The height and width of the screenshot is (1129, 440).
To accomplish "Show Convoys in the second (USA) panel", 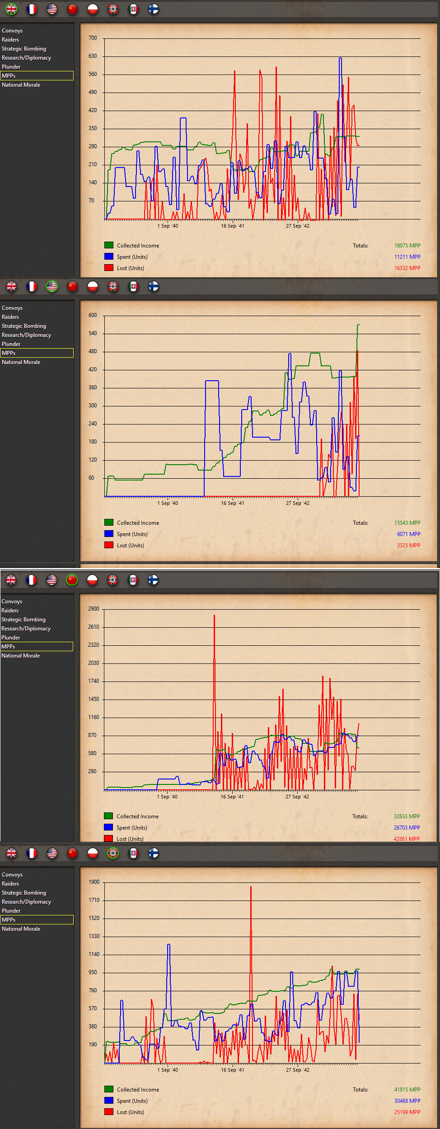I will pos(12,308).
